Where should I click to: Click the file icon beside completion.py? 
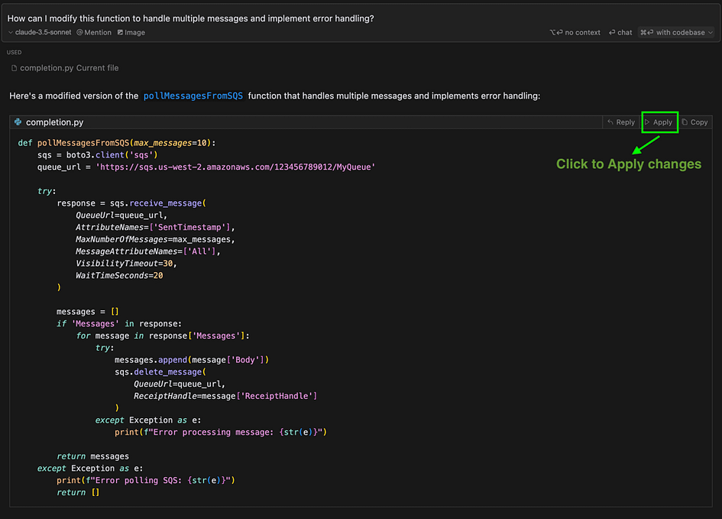pyautogui.click(x=15, y=68)
